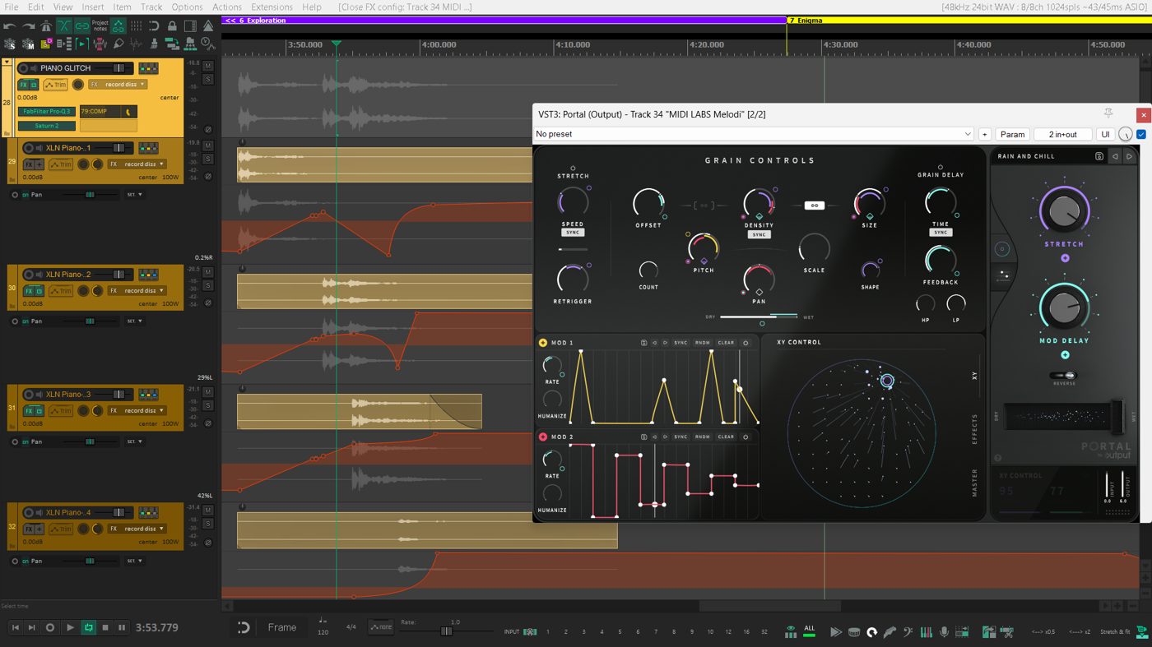
Task: Toggle the auto-crossfade toolbar icon
Action: (x=64, y=26)
